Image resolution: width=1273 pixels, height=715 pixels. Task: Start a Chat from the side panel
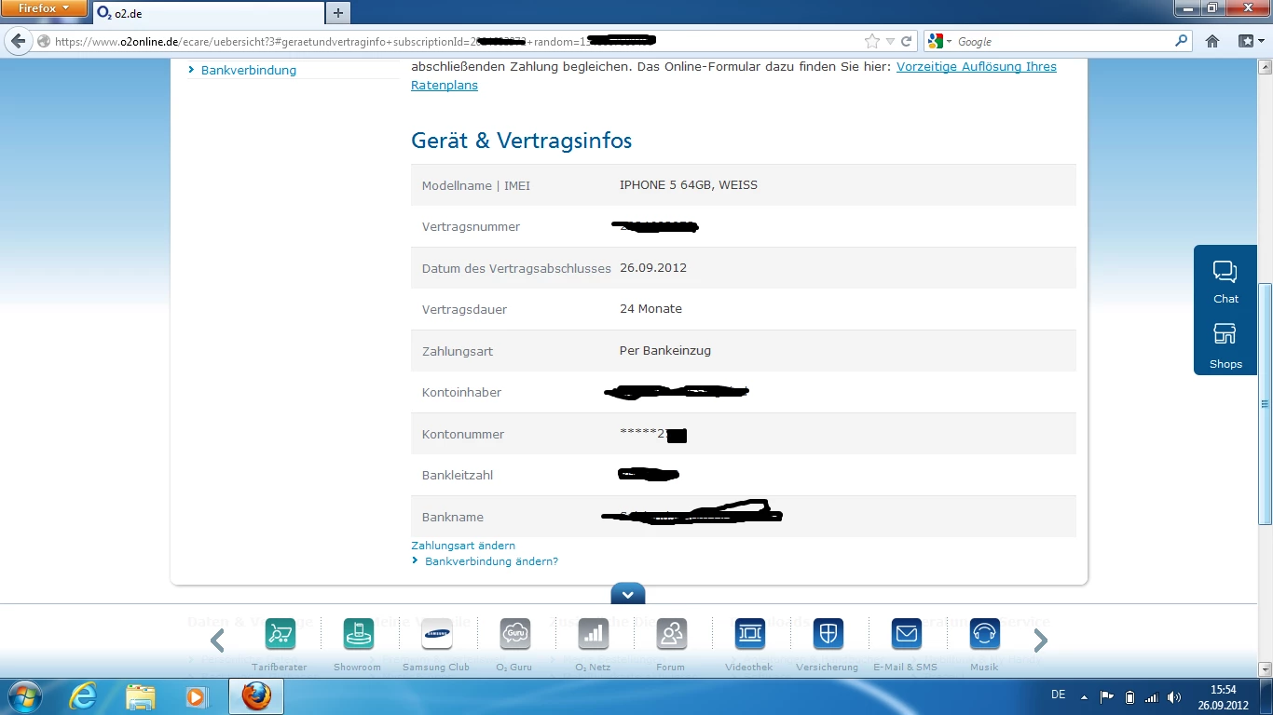tap(1225, 281)
